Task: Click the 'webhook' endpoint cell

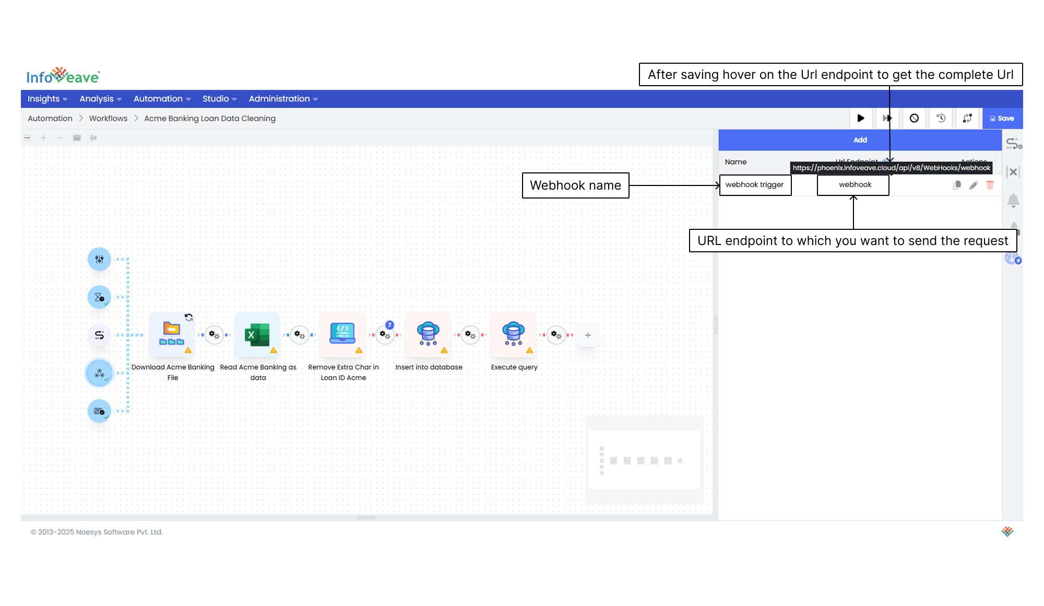Action: click(853, 185)
